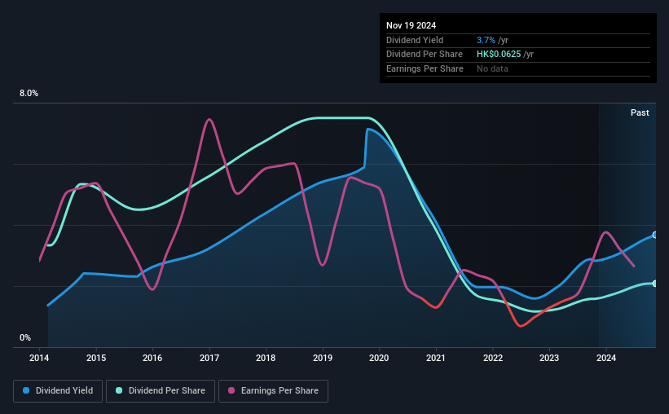Click the Earnings Per Share tooltip row label
This screenshot has width=669, height=414.
point(425,68)
